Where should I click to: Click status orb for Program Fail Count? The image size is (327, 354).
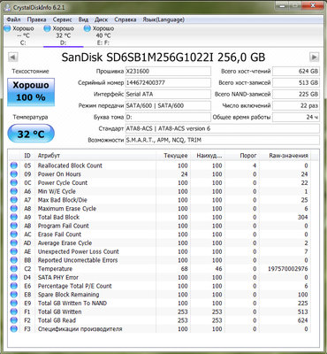(x=14, y=226)
